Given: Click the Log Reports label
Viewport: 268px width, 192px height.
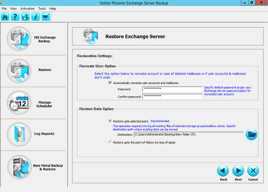Looking at the screenshot, I should (44, 134).
